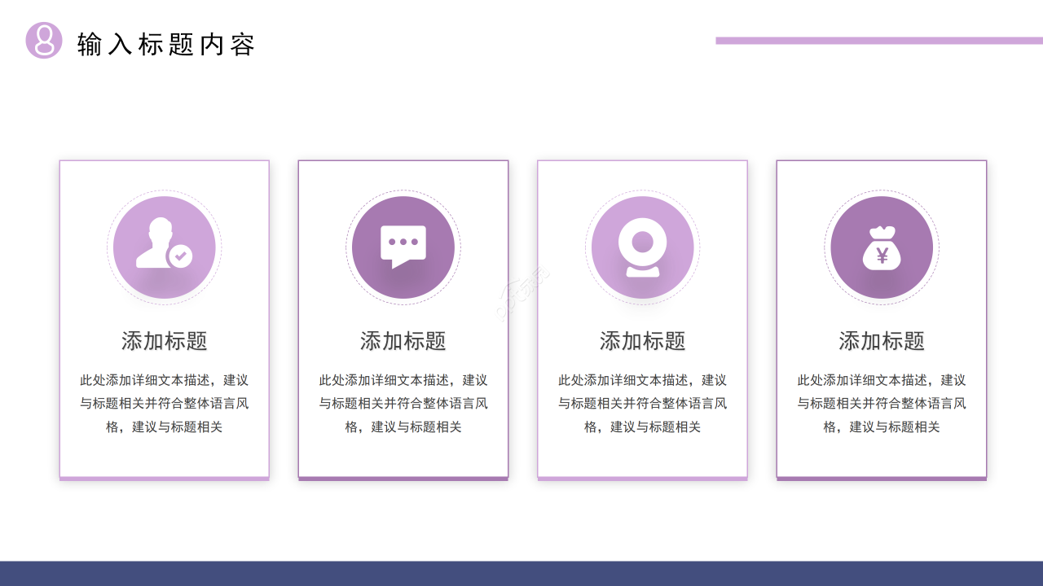This screenshot has height=586, width=1043.
Task: Click description paragraph in the money bag card
Action: [882, 403]
